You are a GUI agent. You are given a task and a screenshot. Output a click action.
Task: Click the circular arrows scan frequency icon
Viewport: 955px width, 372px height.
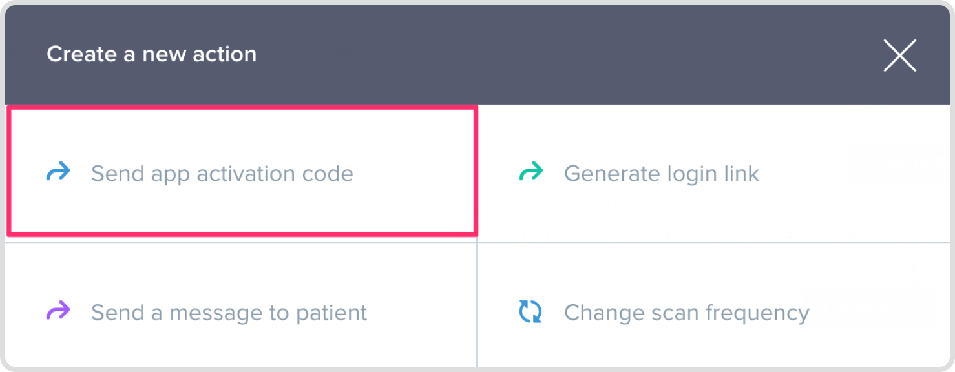click(530, 312)
